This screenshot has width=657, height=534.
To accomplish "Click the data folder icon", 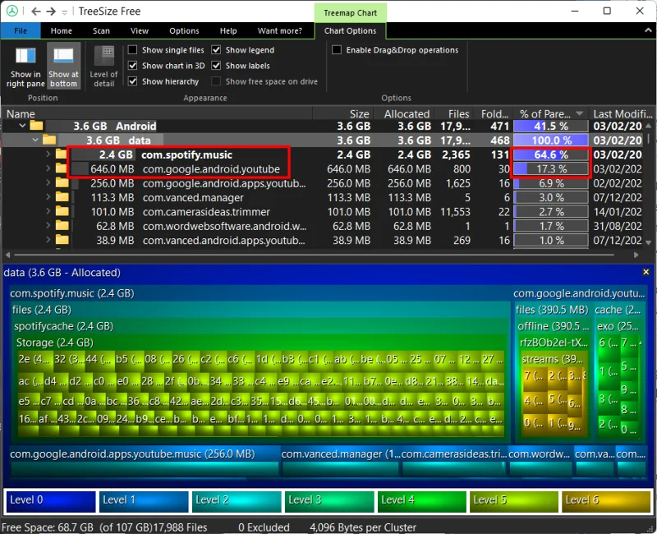I will [x=49, y=140].
